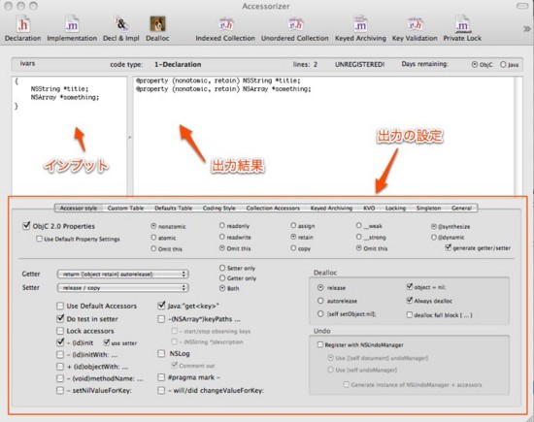Select the __strong radio button
The width and height of the screenshot is (534, 422).
358,237
